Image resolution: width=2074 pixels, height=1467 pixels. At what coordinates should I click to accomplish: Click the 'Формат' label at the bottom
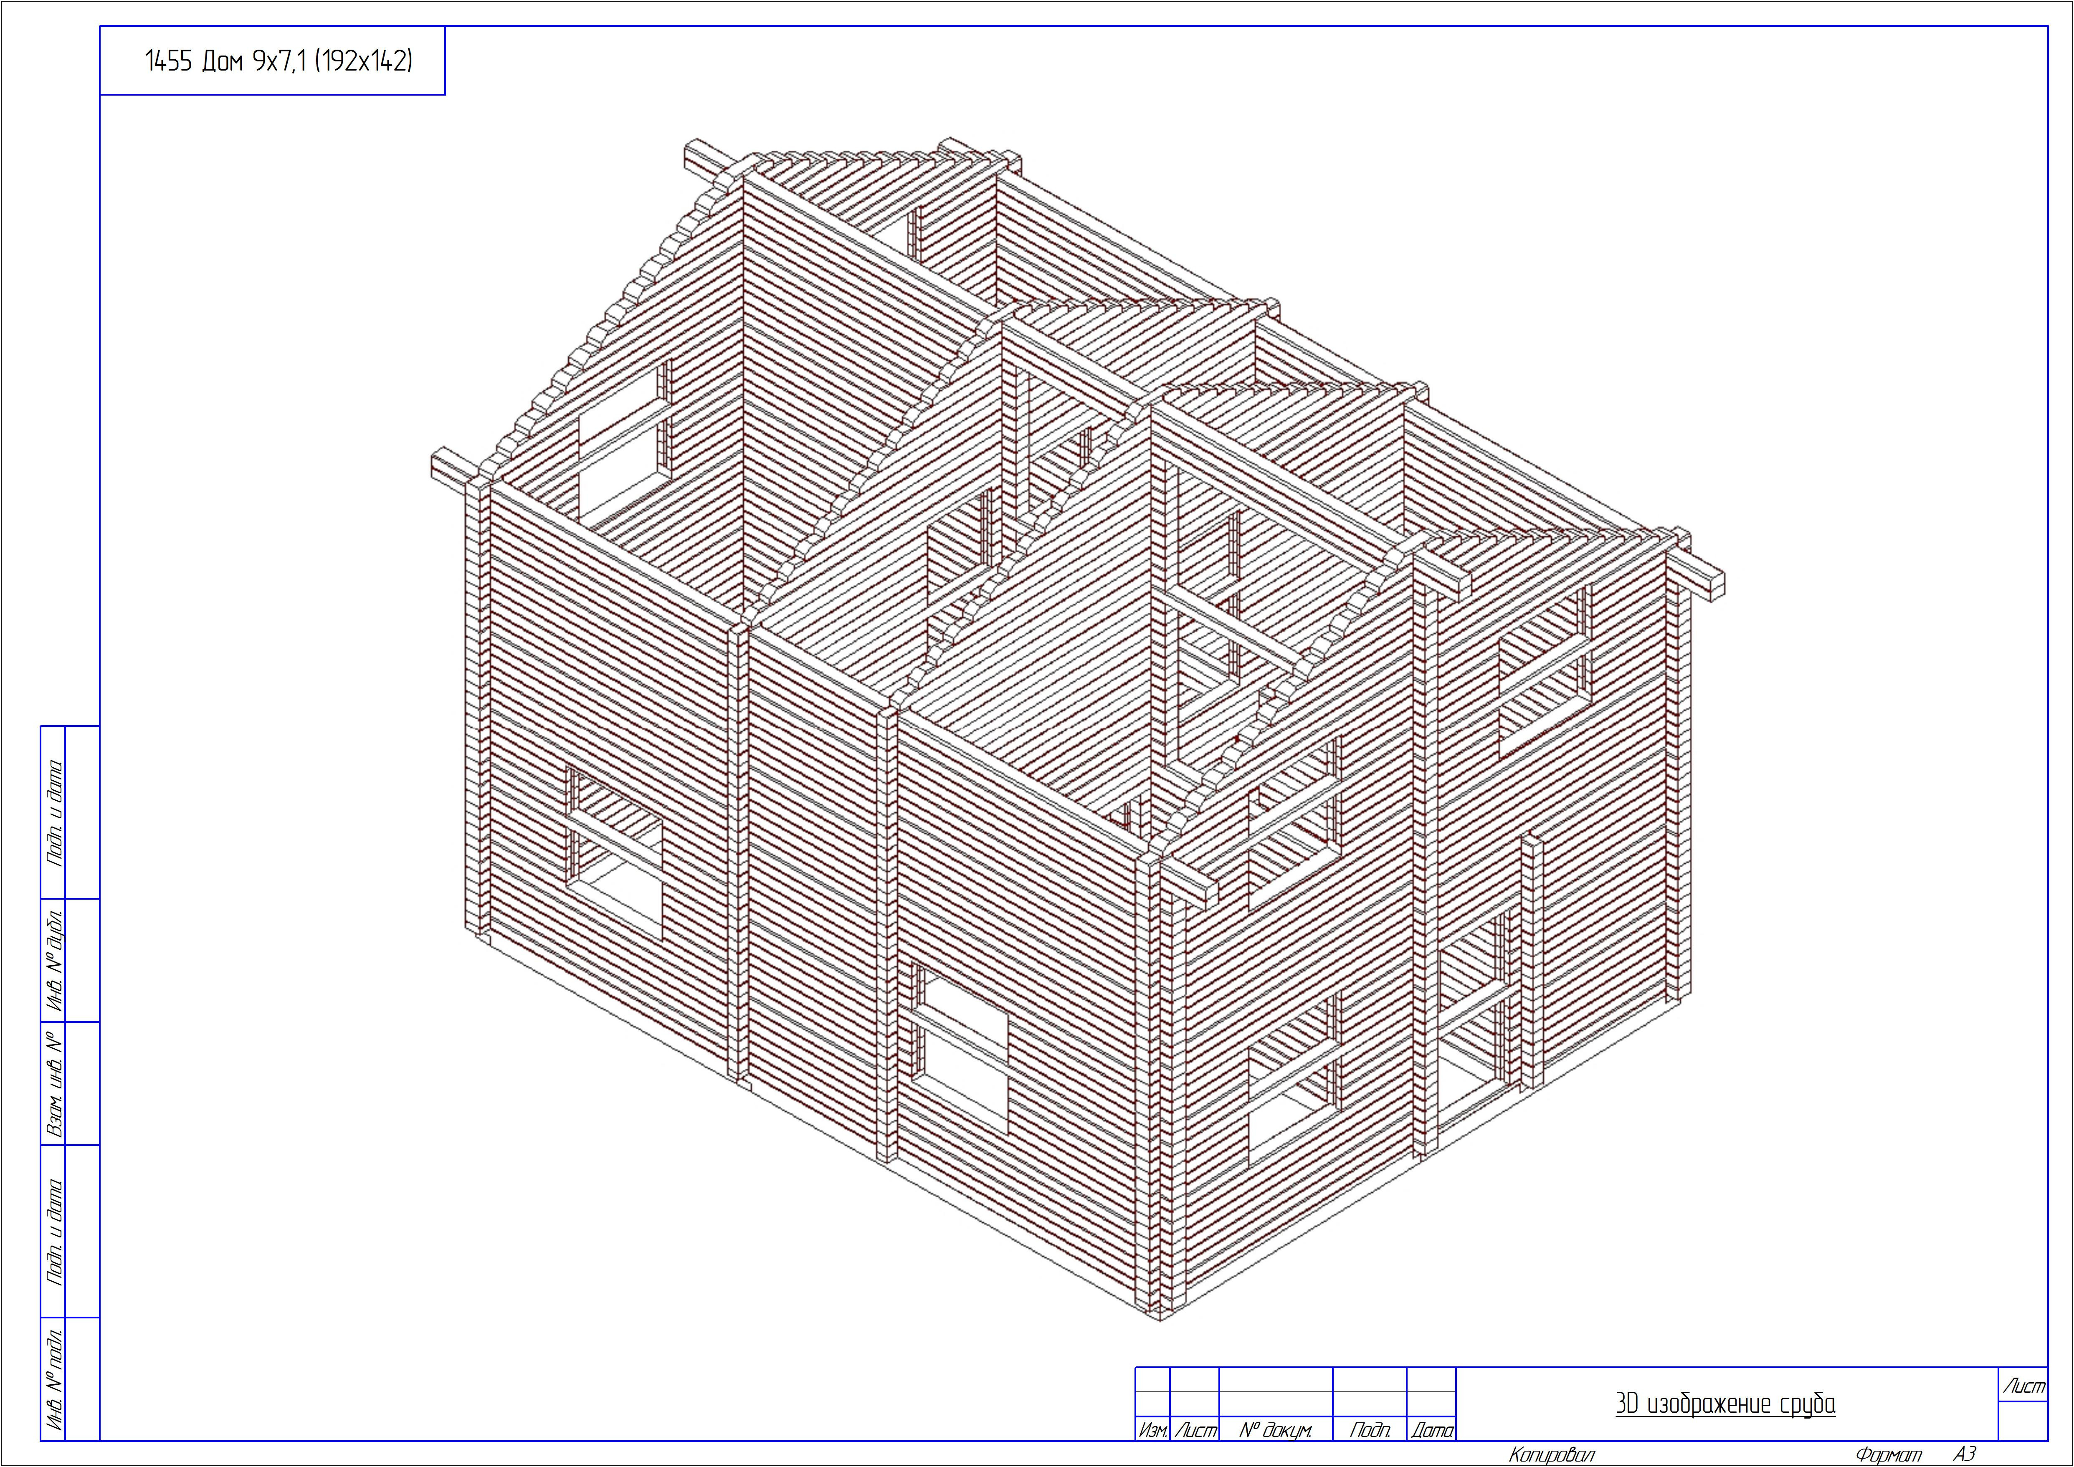click(1888, 1454)
